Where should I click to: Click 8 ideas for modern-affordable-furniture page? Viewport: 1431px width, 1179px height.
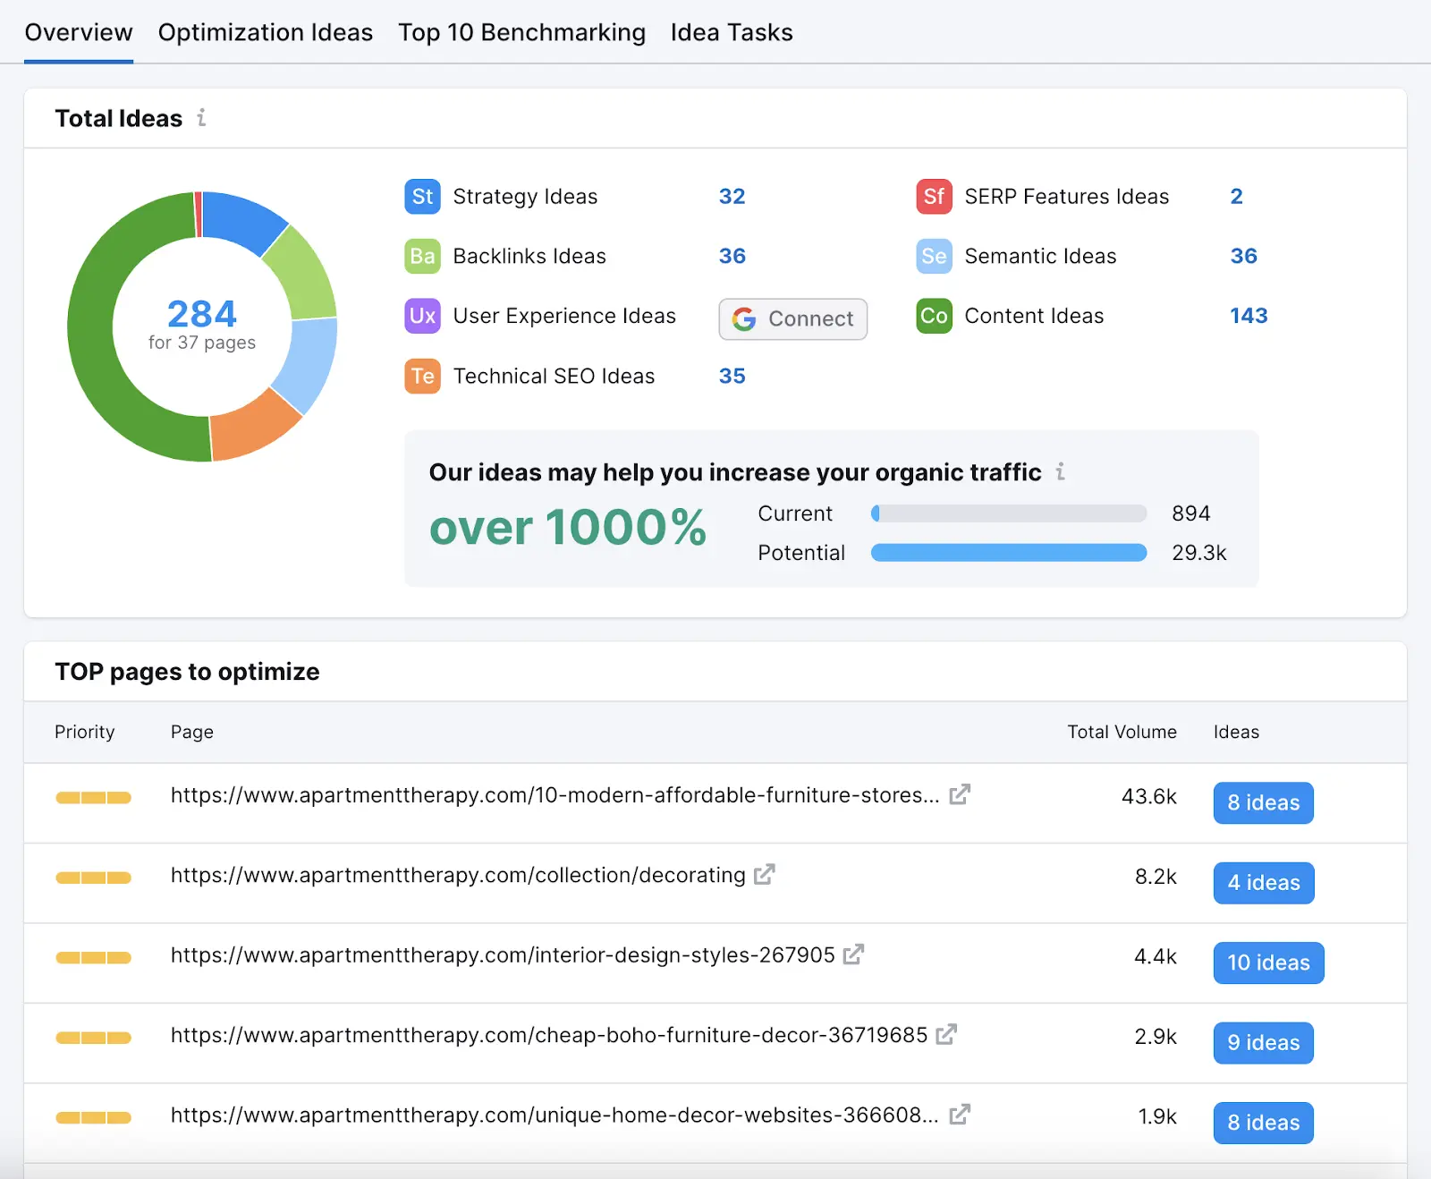[1262, 802]
